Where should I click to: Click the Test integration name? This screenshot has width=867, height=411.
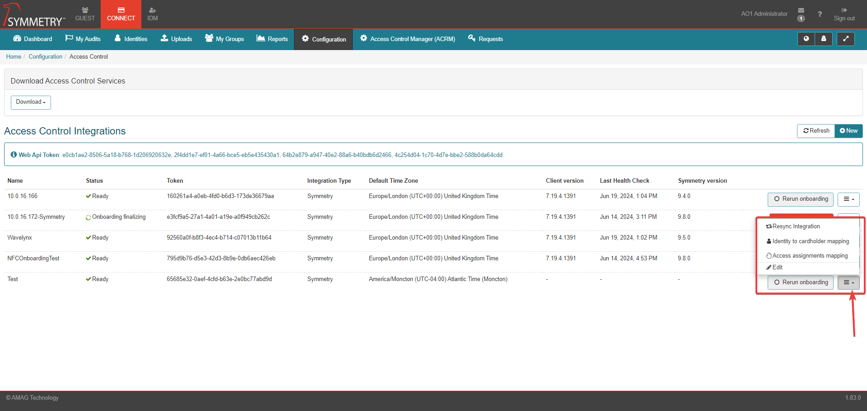coord(13,279)
